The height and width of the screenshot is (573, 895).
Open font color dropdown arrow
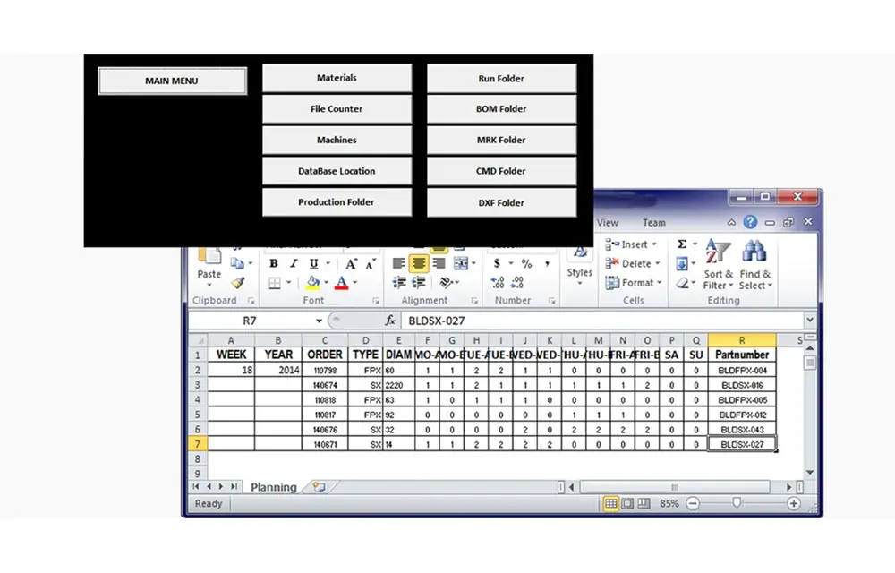tap(355, 283)
